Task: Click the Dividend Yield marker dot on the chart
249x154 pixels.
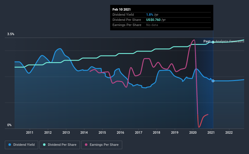Action: 213,81
